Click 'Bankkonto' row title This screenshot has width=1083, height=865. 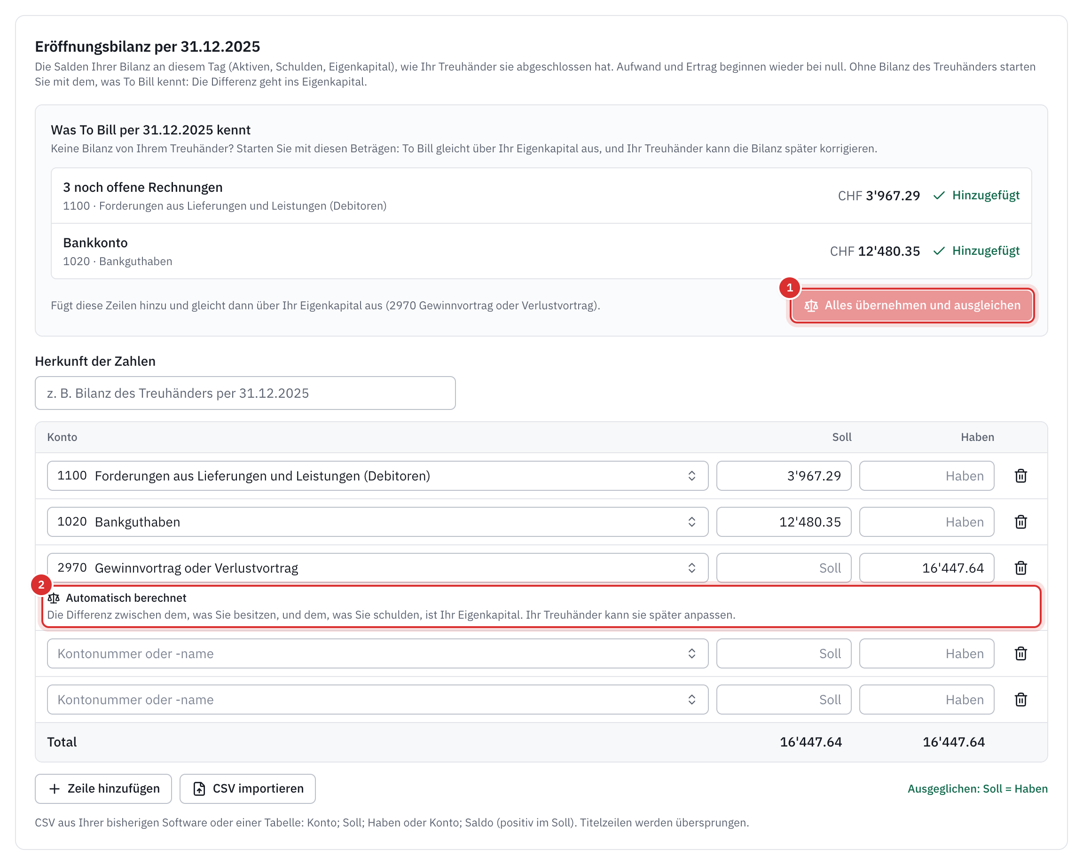click(x=95, y=243)
